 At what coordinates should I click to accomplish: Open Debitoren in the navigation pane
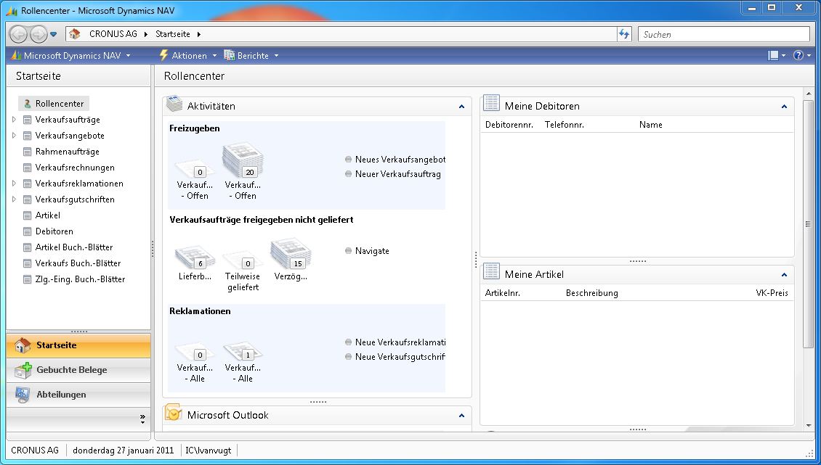point(54,231)
